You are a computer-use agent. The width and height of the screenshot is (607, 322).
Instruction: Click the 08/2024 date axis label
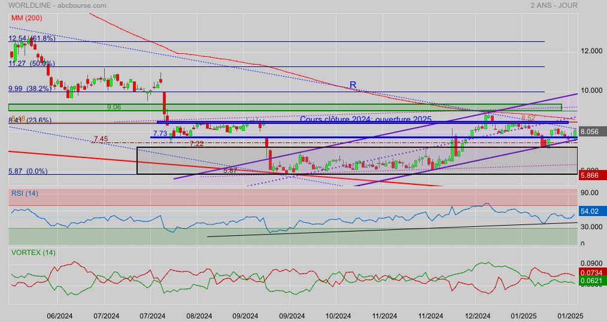point(199,316)
